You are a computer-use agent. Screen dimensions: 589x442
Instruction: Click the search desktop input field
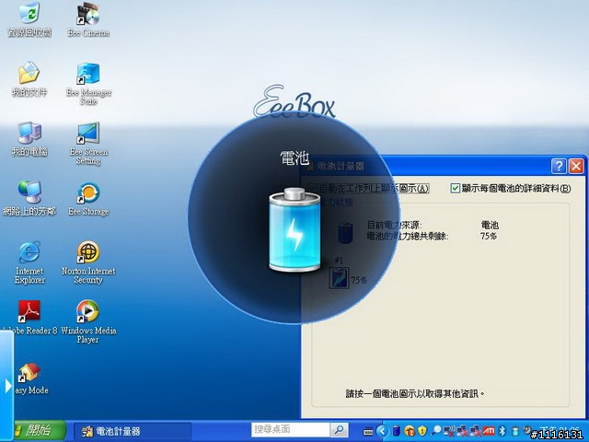(x=291, y=430)
